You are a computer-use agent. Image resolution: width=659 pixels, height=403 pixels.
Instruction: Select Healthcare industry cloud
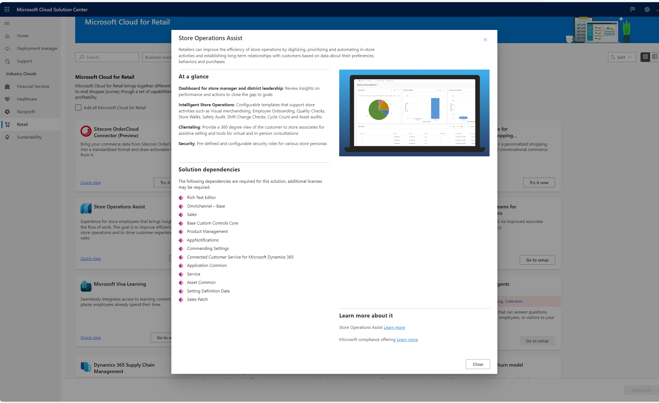pyautogui.click(x=27, y=99)
